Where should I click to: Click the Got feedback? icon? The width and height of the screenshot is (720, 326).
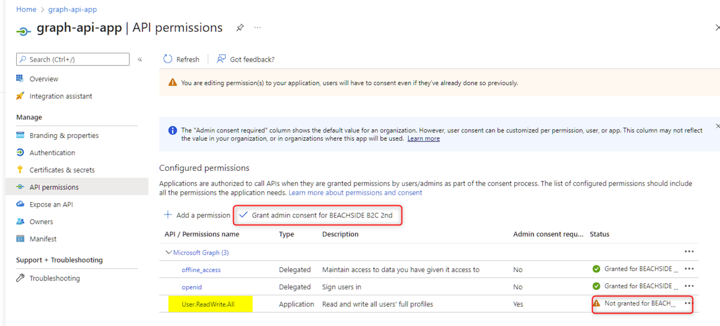point(221,59)
